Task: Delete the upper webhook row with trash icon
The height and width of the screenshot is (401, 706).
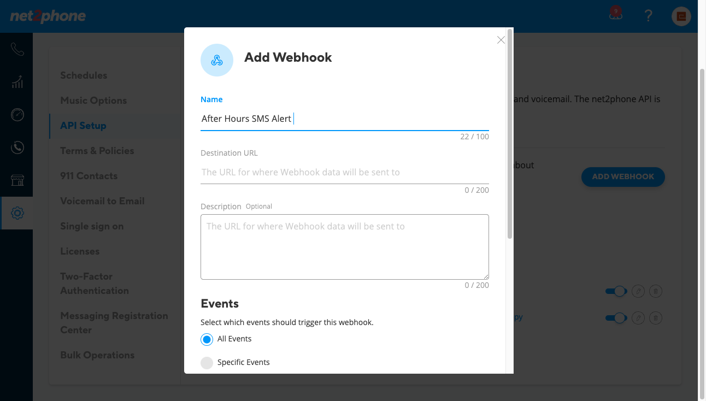Action: [656, 291]
